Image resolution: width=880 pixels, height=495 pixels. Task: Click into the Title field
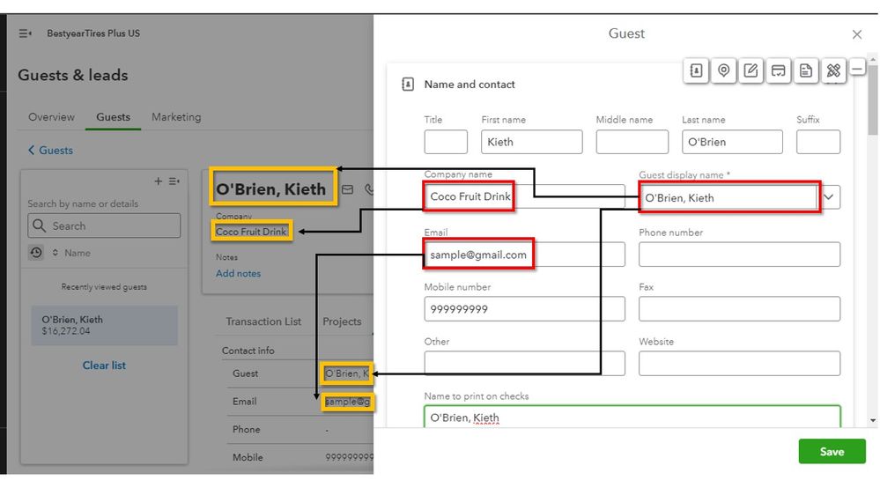(x=446, y=142)
